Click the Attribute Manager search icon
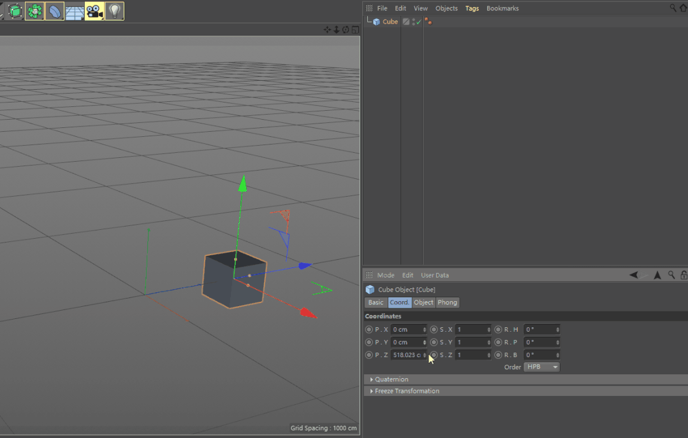This screenshot has width=688, height=438. pos(671,275)
